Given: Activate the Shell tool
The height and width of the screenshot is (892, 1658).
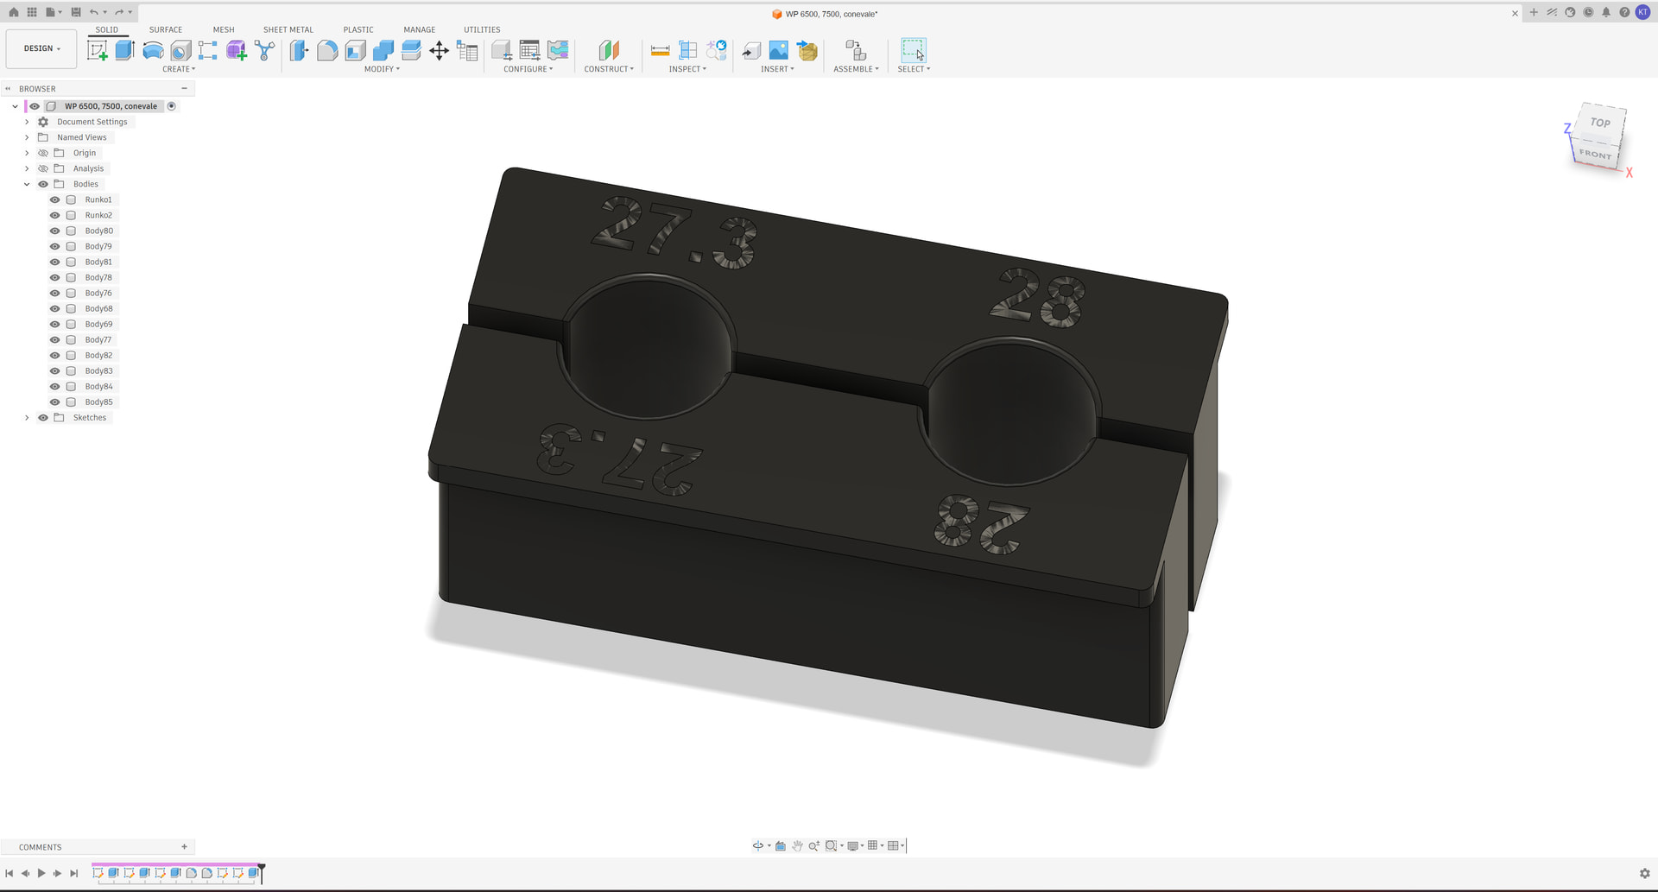Looking at the screenshot, I should click(x=355, y=51).
